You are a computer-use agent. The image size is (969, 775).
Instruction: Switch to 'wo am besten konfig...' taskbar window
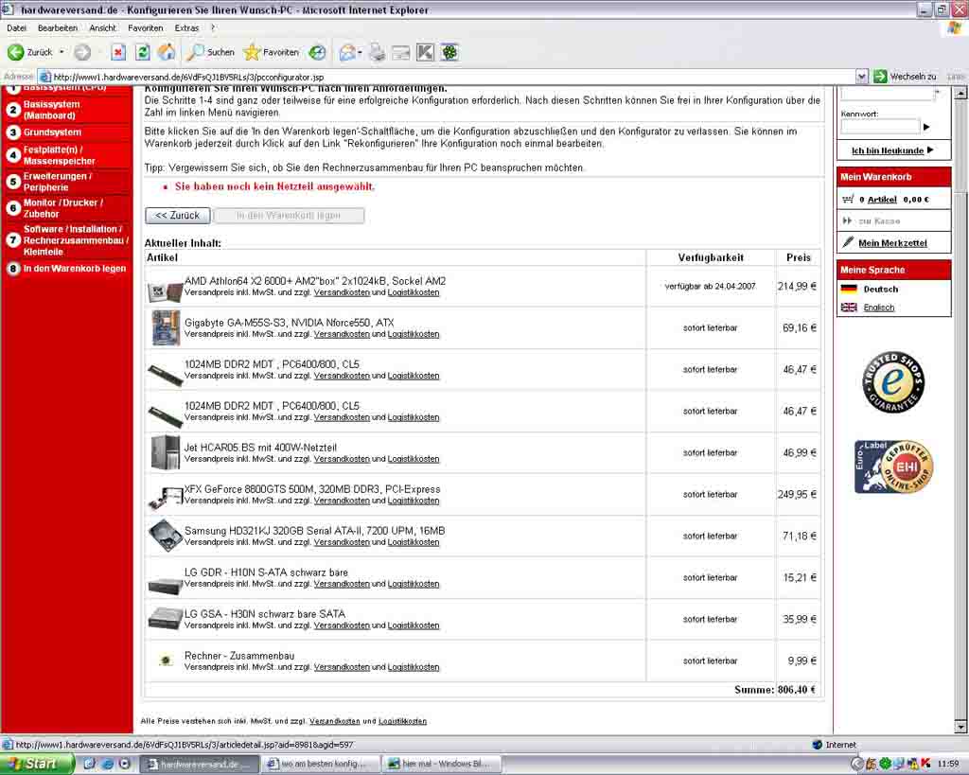coord(320,765)
